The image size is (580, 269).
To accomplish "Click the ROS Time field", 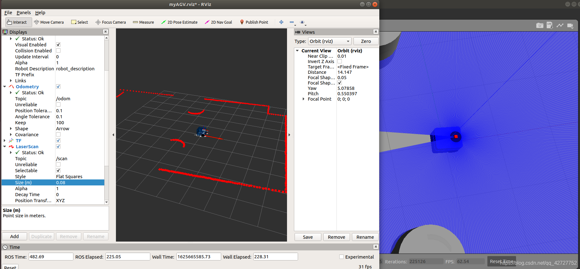I will click(x=51, y=257).
